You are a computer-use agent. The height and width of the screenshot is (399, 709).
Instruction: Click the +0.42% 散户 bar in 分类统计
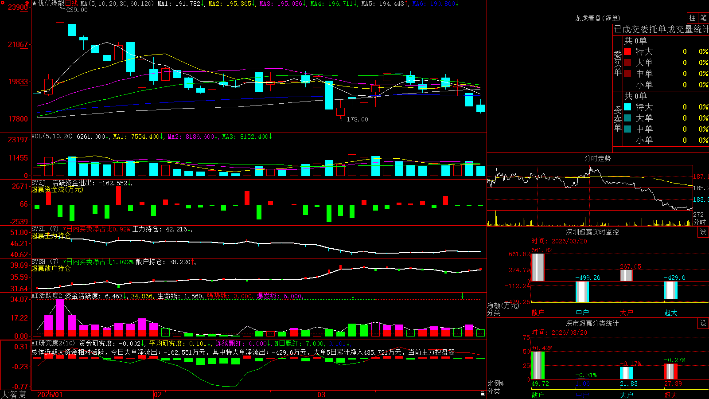pyautogui.click(x=538, y=365)
